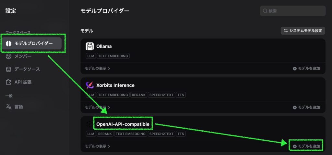Click the メンバー members icon in the sidebar
332x155 pixels.
[9, 56]
